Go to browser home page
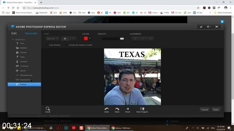 tap(18, 8)
